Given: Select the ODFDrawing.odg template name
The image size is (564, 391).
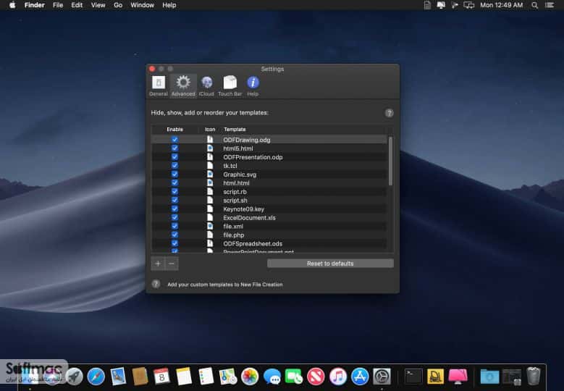Looking at the screenshot, I should (246, 140).
